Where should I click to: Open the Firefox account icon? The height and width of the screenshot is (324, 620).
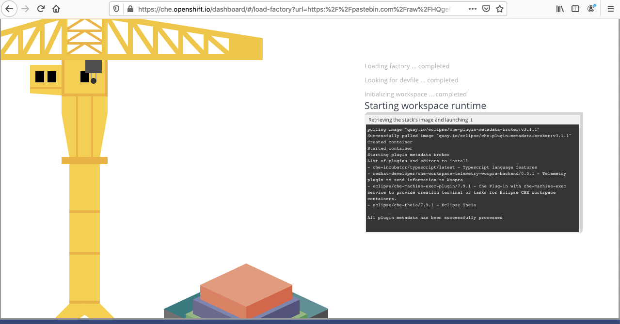point(590,8)
